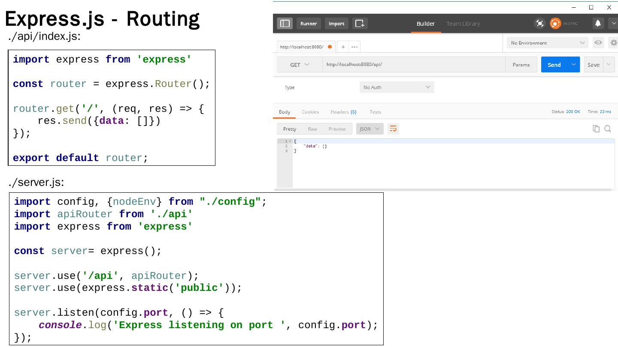
Task: Toggle line wrap in response body
Action: pyautogui.click(x=393, y=129)
